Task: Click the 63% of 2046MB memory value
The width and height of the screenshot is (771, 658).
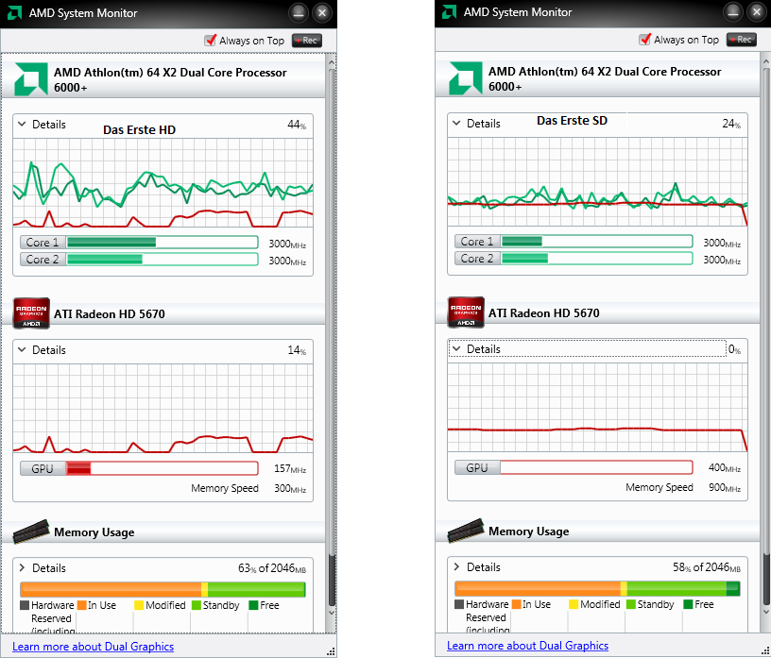Action: 272,568
